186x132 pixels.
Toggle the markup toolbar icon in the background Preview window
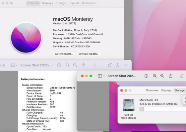tap(117, 65)
